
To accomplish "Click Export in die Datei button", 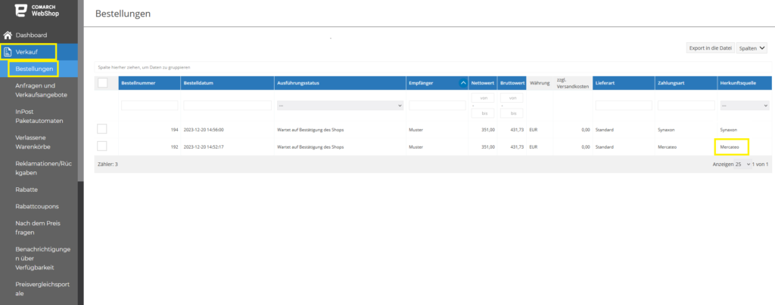I will click(710, 48).
